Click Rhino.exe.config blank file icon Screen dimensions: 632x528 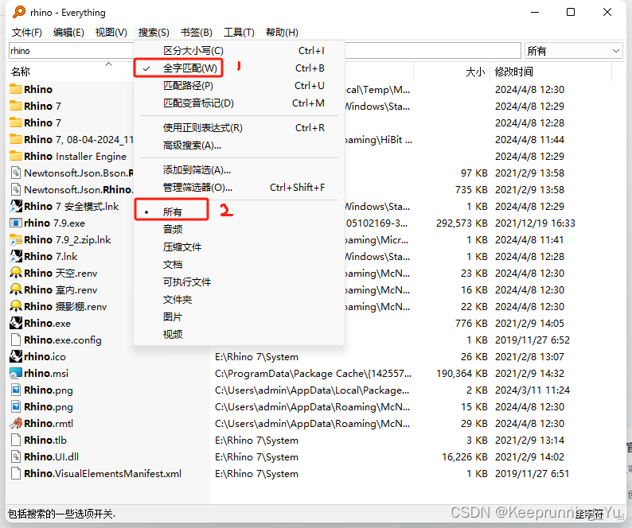coord(16,340)
